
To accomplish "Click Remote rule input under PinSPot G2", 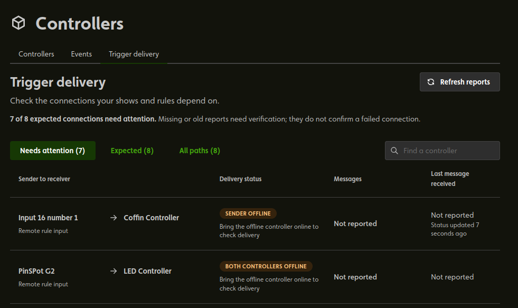I will click(43, 284).
